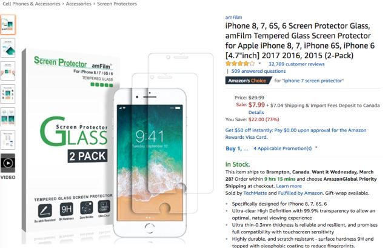The image size is (388, 248).
Task: Open the amFilm brand link
Action: (233, 17)
